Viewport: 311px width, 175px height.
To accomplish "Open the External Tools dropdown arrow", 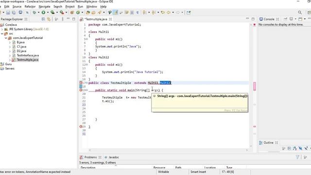I will pos(66,13).
